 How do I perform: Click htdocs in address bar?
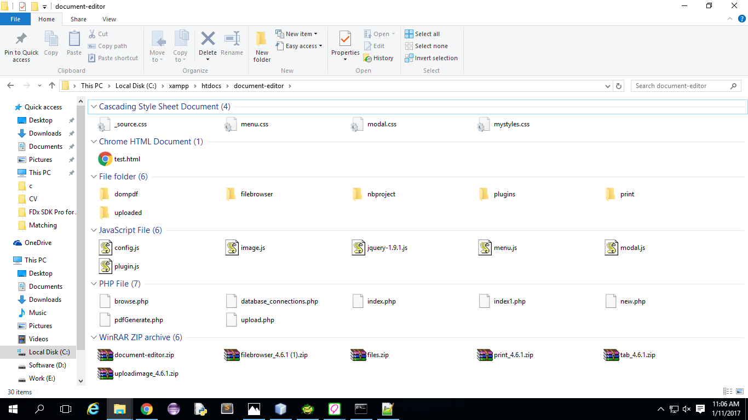pyautogui.click(x=211, y=86)
